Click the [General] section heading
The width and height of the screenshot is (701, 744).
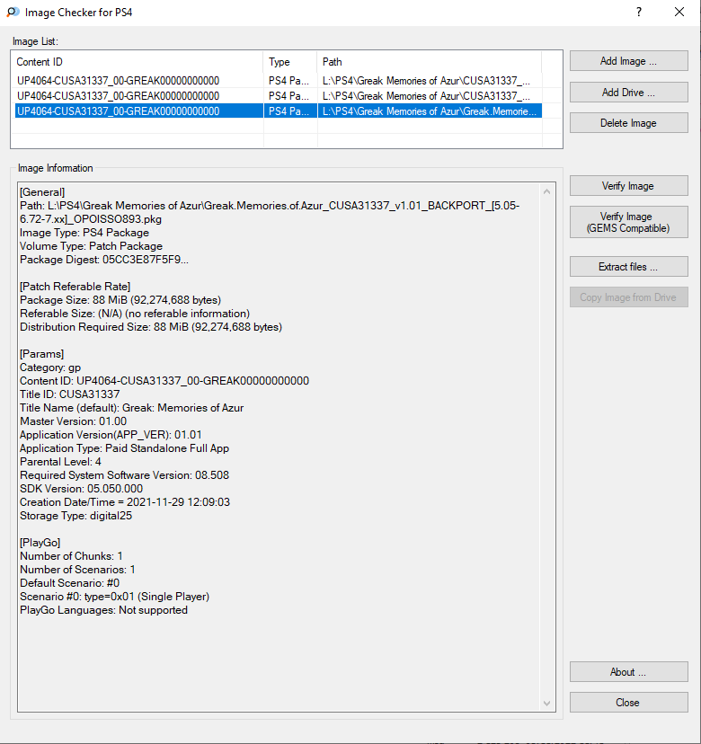click(x=42, y=192)
